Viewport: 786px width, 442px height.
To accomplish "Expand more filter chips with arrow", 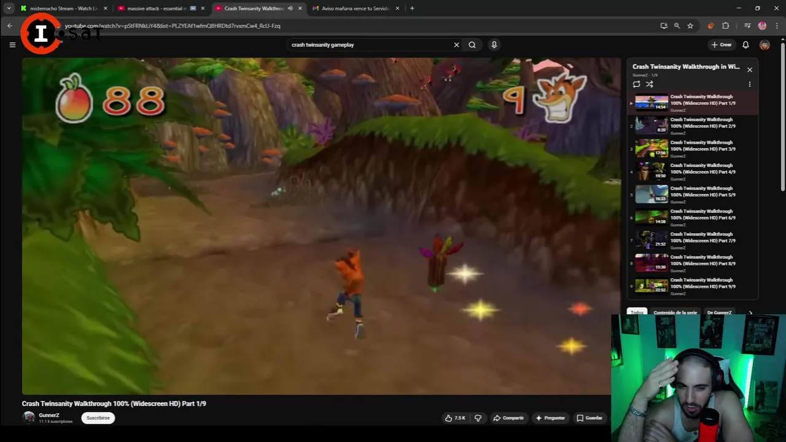I will (x=750, y=312).
